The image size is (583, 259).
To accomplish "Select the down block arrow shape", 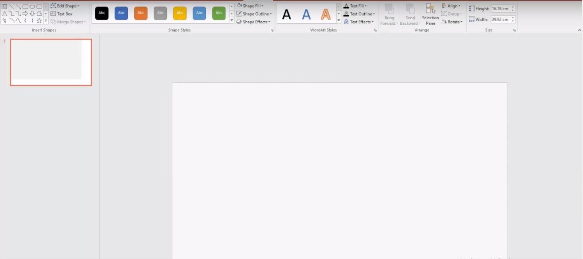I will 32,14.
